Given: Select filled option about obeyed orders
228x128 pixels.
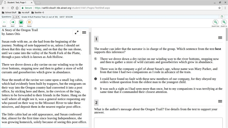Looking at the screenshot, I should tap(95, 79).
